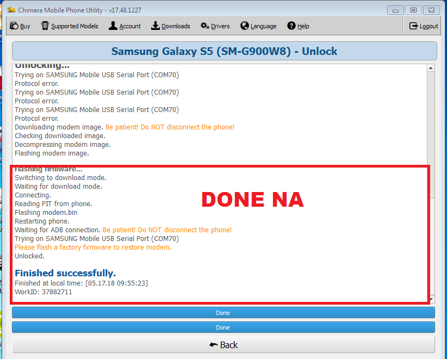This screenshot has height=359, width=447.
Task: Open the Drivers menu label
Action: coord(220,26)
